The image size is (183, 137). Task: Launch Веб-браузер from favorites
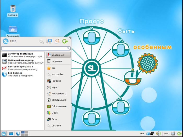point(22,74)
